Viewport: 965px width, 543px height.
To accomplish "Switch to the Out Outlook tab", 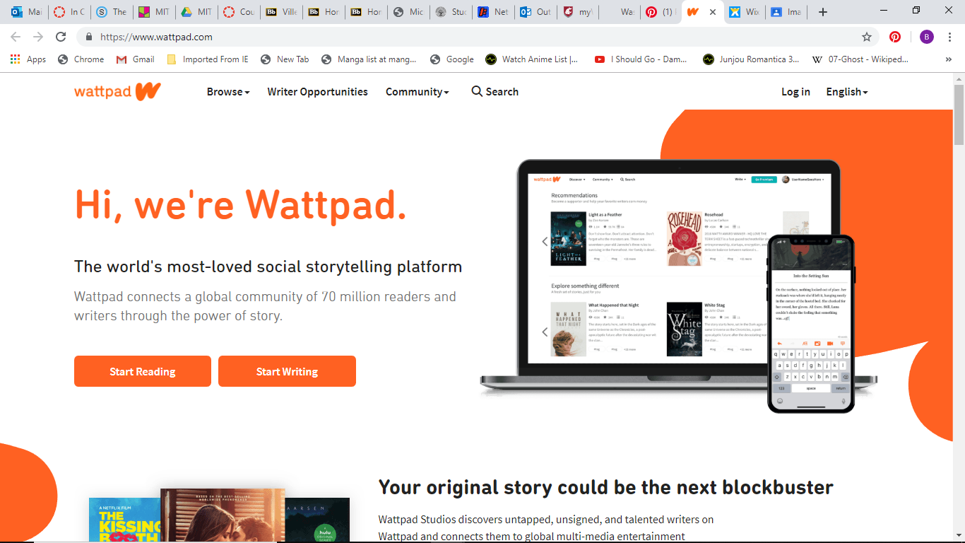I will click(535, 12).
